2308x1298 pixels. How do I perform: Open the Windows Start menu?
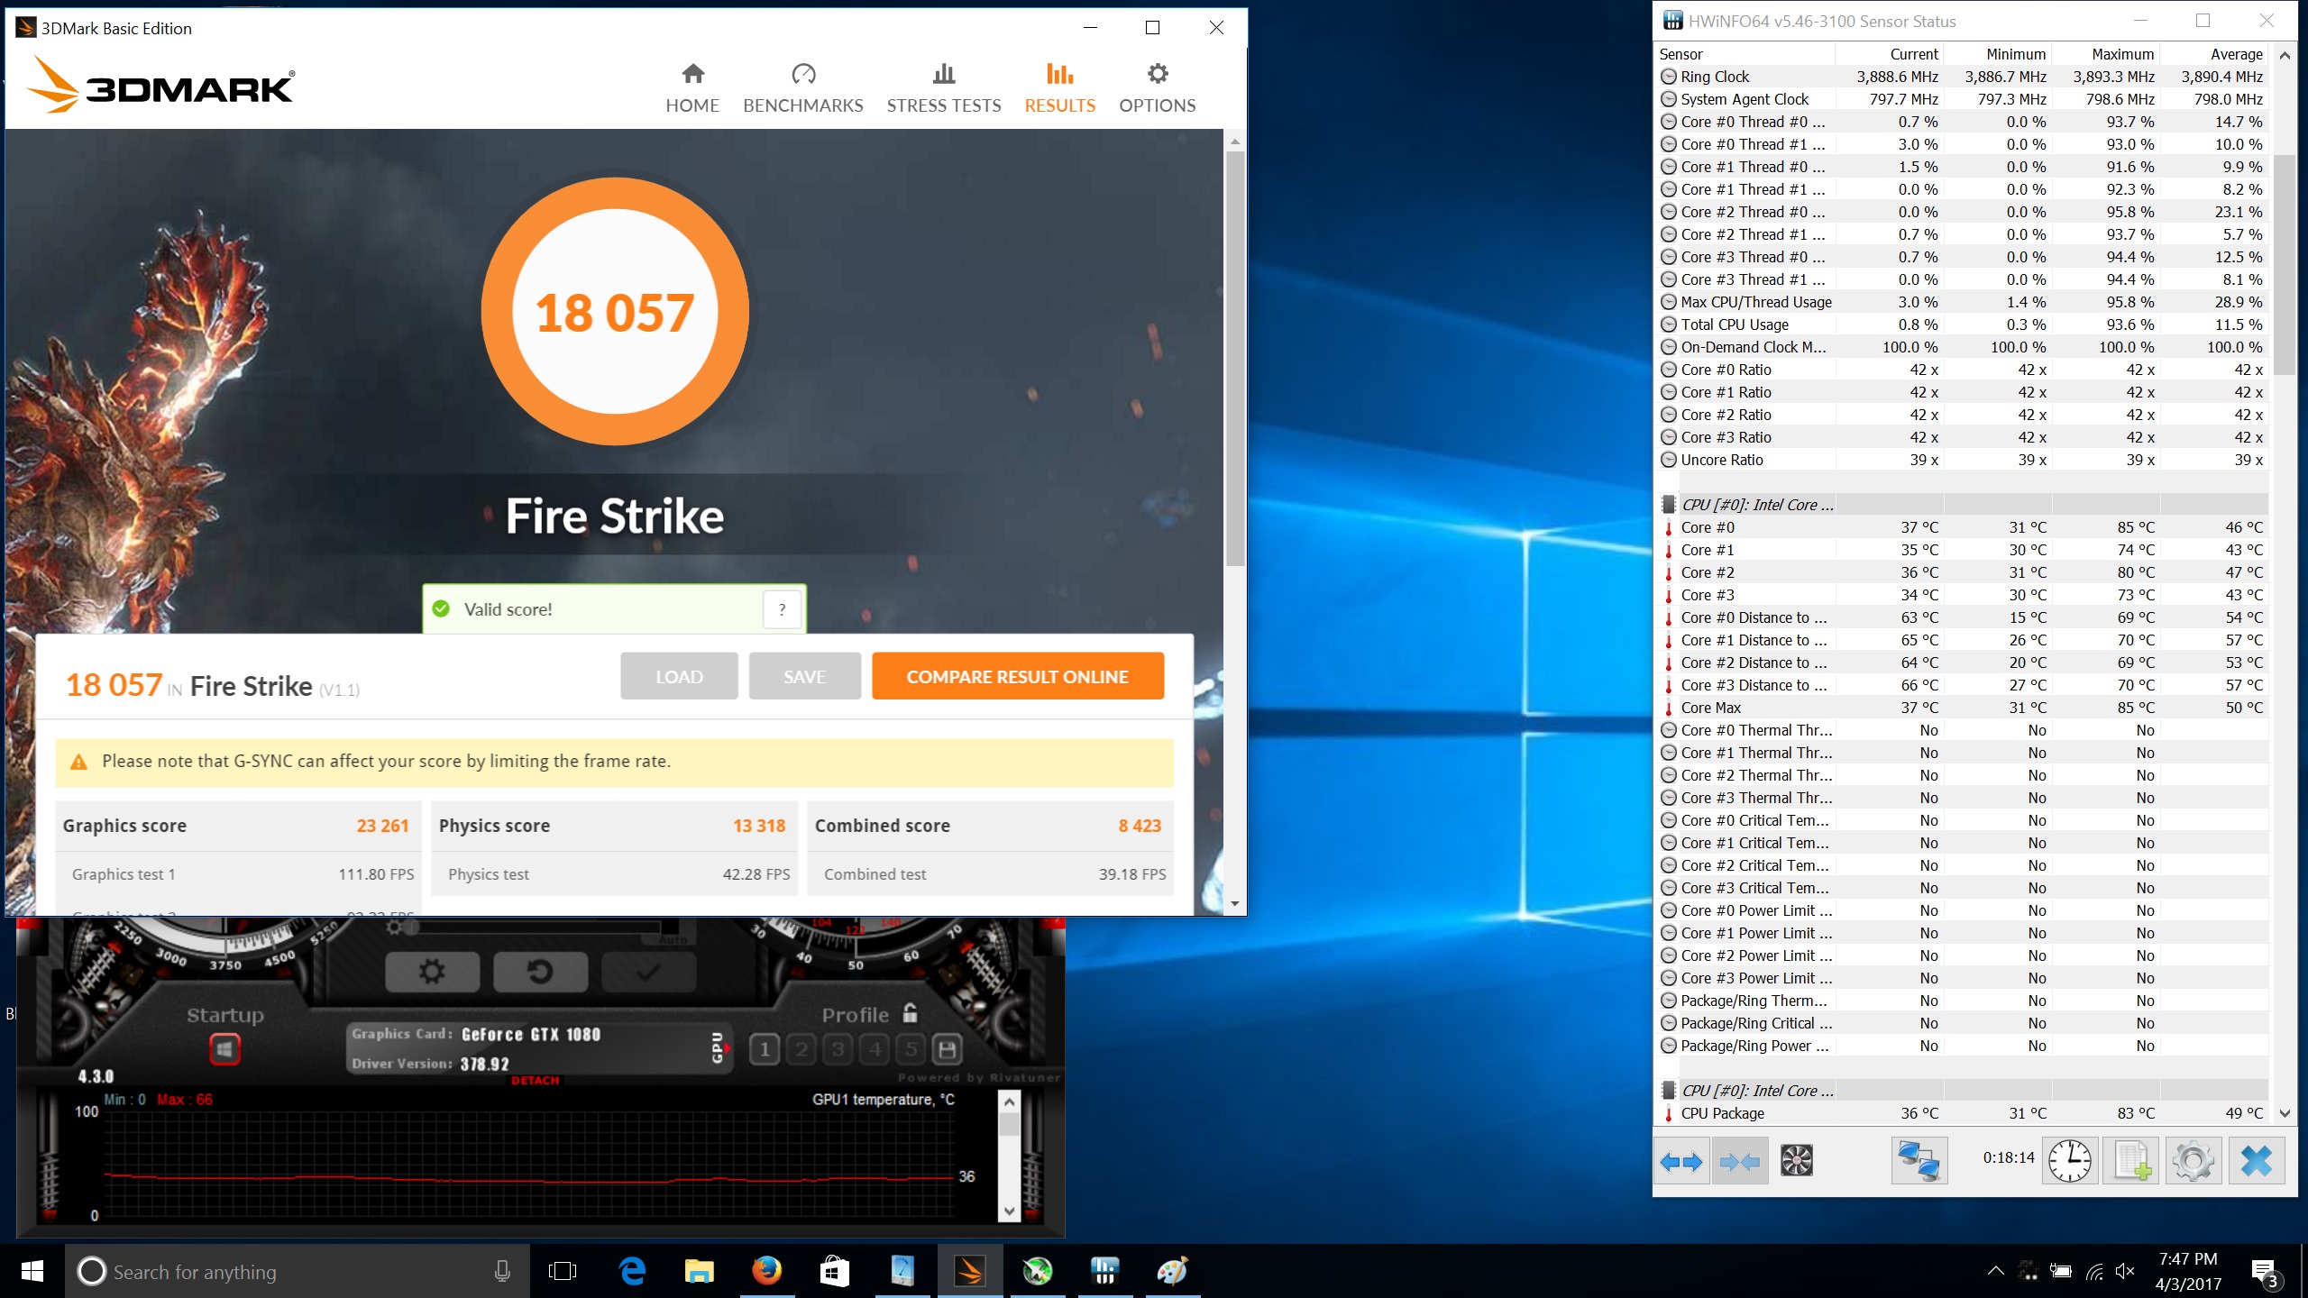32,1272
